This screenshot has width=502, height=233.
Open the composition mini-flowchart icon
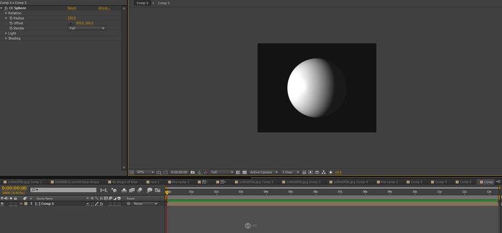pyautogui.click(x=103, y=190)
